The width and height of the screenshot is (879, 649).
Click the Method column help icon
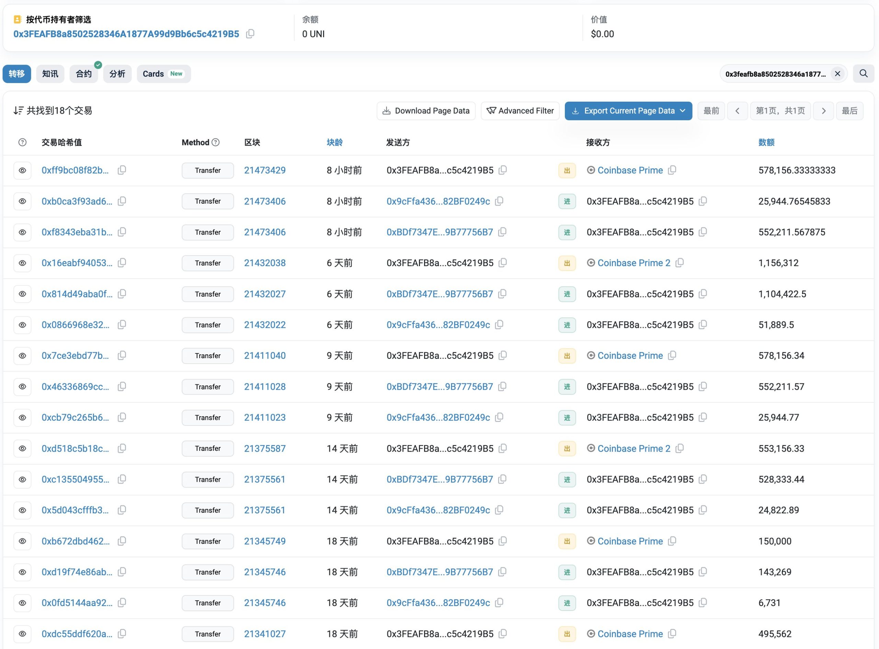pos(216,142)
